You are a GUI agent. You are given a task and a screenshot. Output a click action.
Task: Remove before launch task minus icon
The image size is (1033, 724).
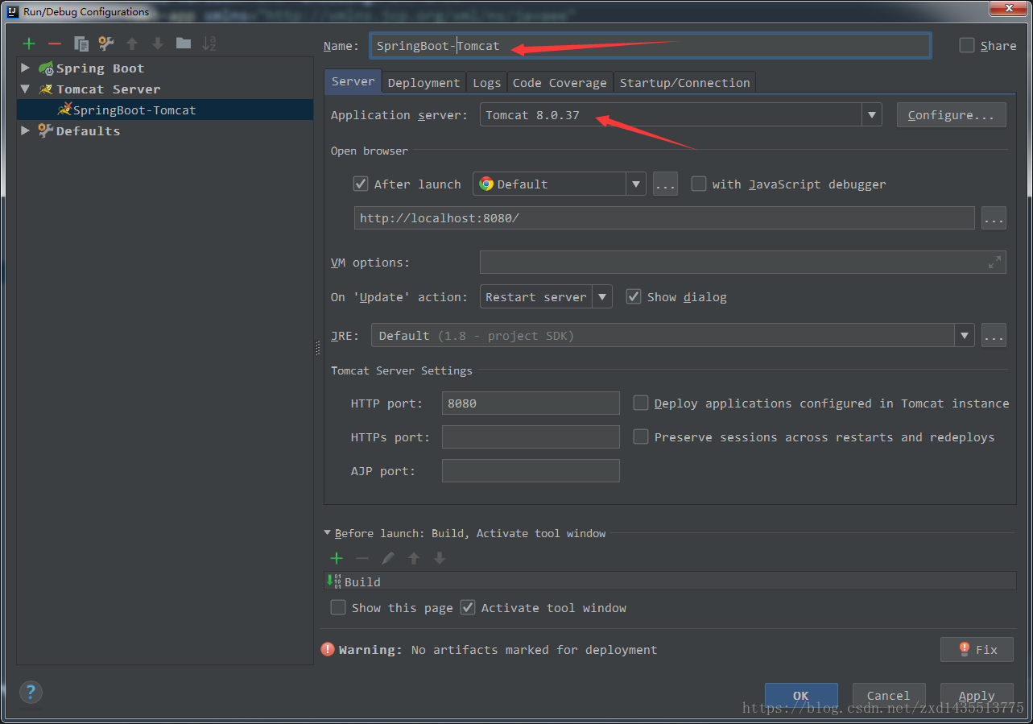pos(362,558)
